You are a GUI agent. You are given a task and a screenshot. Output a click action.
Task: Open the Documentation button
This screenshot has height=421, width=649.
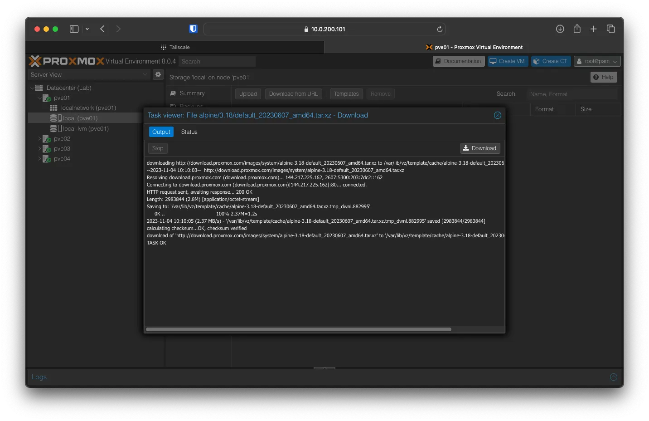pyautogui.click(x=459, y=61)
